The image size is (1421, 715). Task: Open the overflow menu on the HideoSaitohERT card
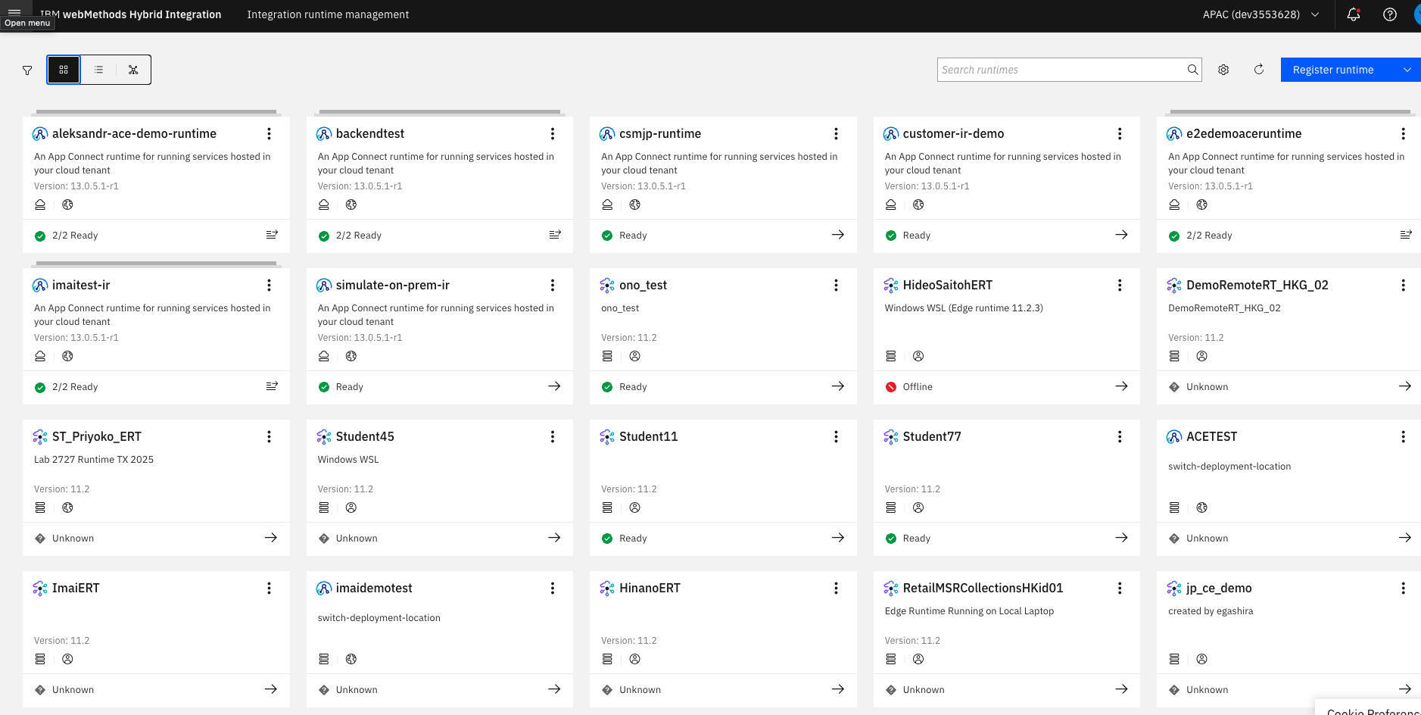click(x=1120, y=286)
